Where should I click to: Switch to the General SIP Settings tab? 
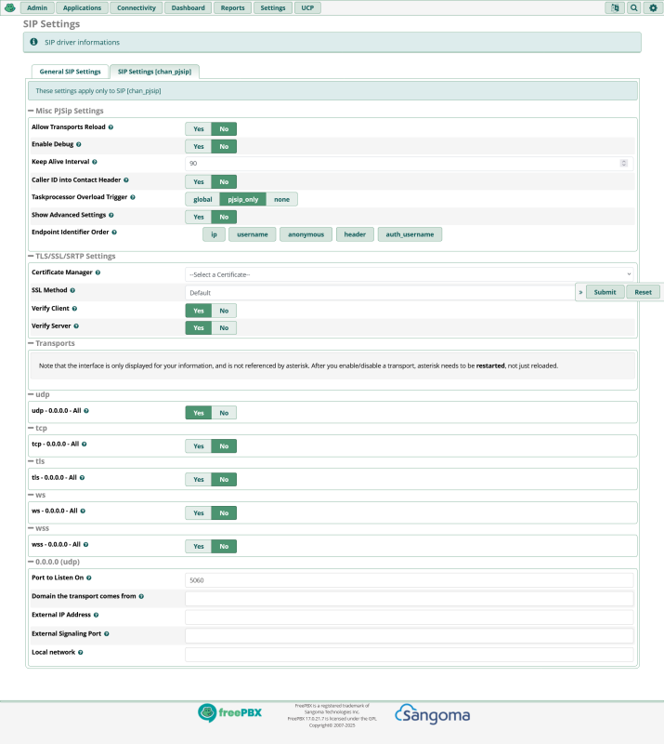pyautogui.click(x=69, y=71)
